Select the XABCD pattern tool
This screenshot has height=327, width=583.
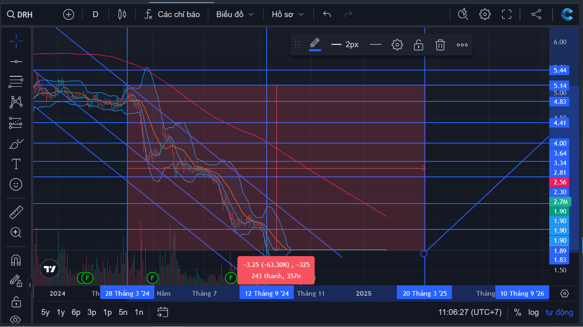[x=16, y=102]
